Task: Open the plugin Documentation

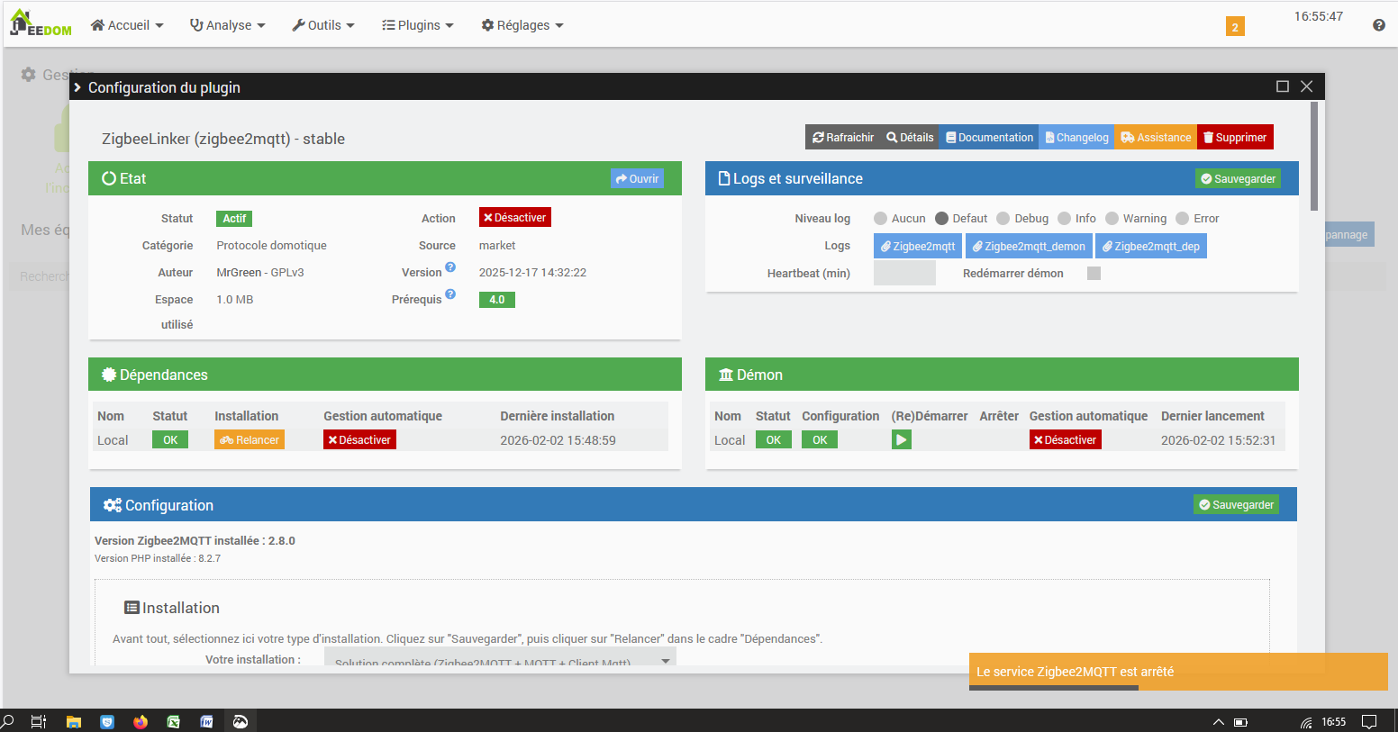Action: pos(989,138)
